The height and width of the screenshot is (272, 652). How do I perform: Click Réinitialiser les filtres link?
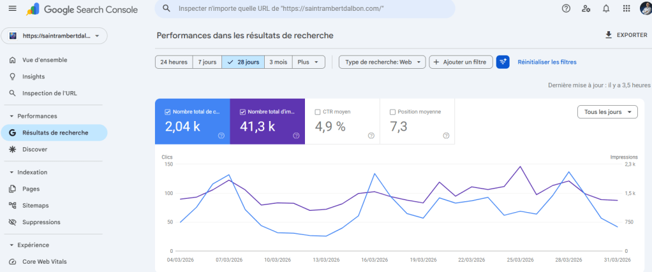[x=547, y=62]
